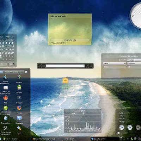The height and width of the screenshot is (141, 141).
Task: Click the folder view path bar
Action: (14, 72)
